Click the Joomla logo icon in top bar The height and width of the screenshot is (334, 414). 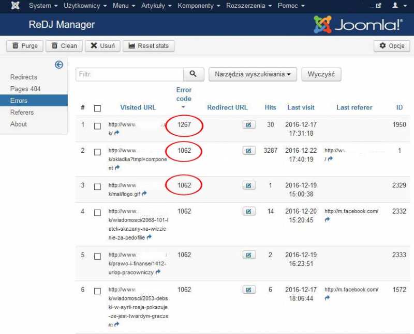coord(16,6)
